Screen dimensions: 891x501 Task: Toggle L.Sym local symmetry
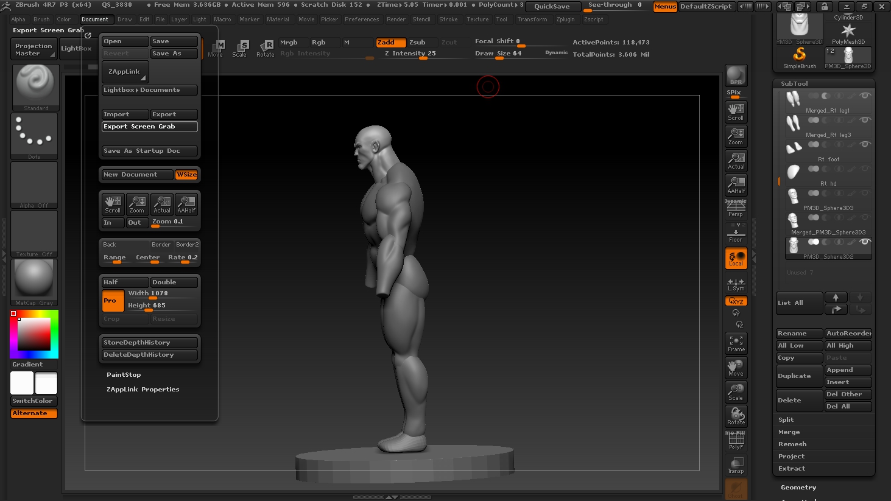coord(736,284)
